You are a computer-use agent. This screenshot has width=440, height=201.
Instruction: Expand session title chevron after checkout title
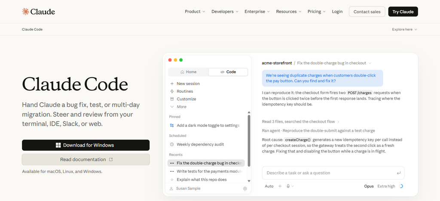(x=370, y=63)
